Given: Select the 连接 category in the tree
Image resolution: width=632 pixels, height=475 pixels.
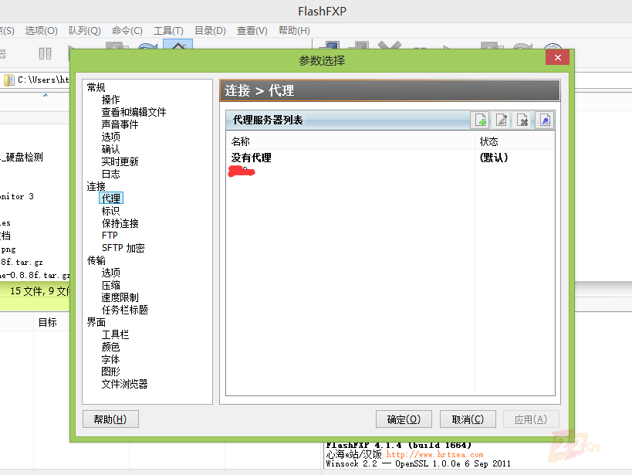Looking at the screenshot, I should 96,186.
